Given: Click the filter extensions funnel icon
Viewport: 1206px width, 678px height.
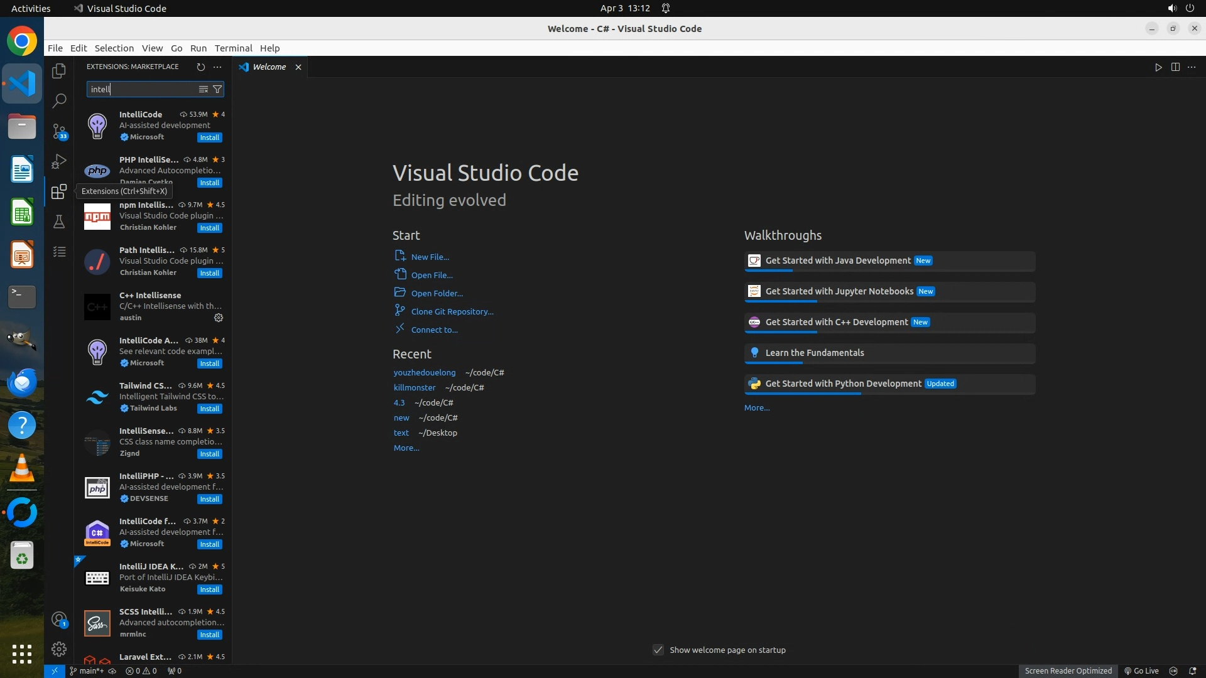Looking at the screenshot, I should (217, 89).
